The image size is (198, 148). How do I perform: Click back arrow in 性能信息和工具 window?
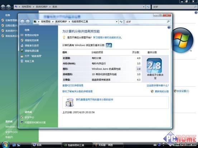click(22, 22)
